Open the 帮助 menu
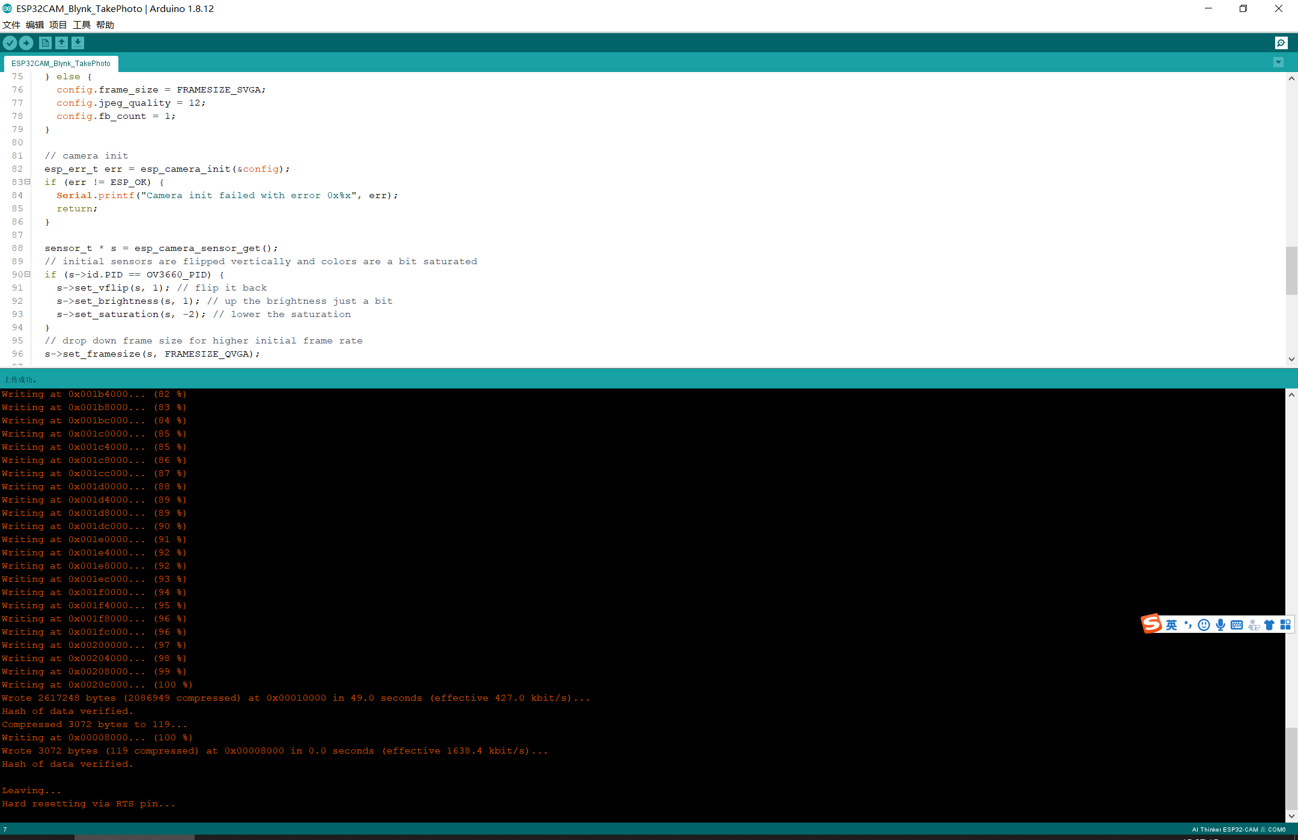This screenshot has width=1298, height=840. [105, 25]
